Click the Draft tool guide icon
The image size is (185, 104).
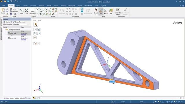[x=35, y=34]
